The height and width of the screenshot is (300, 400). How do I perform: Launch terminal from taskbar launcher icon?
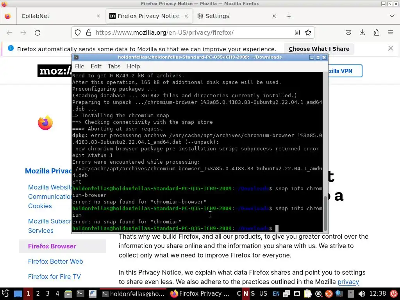(x=80, y=294)
